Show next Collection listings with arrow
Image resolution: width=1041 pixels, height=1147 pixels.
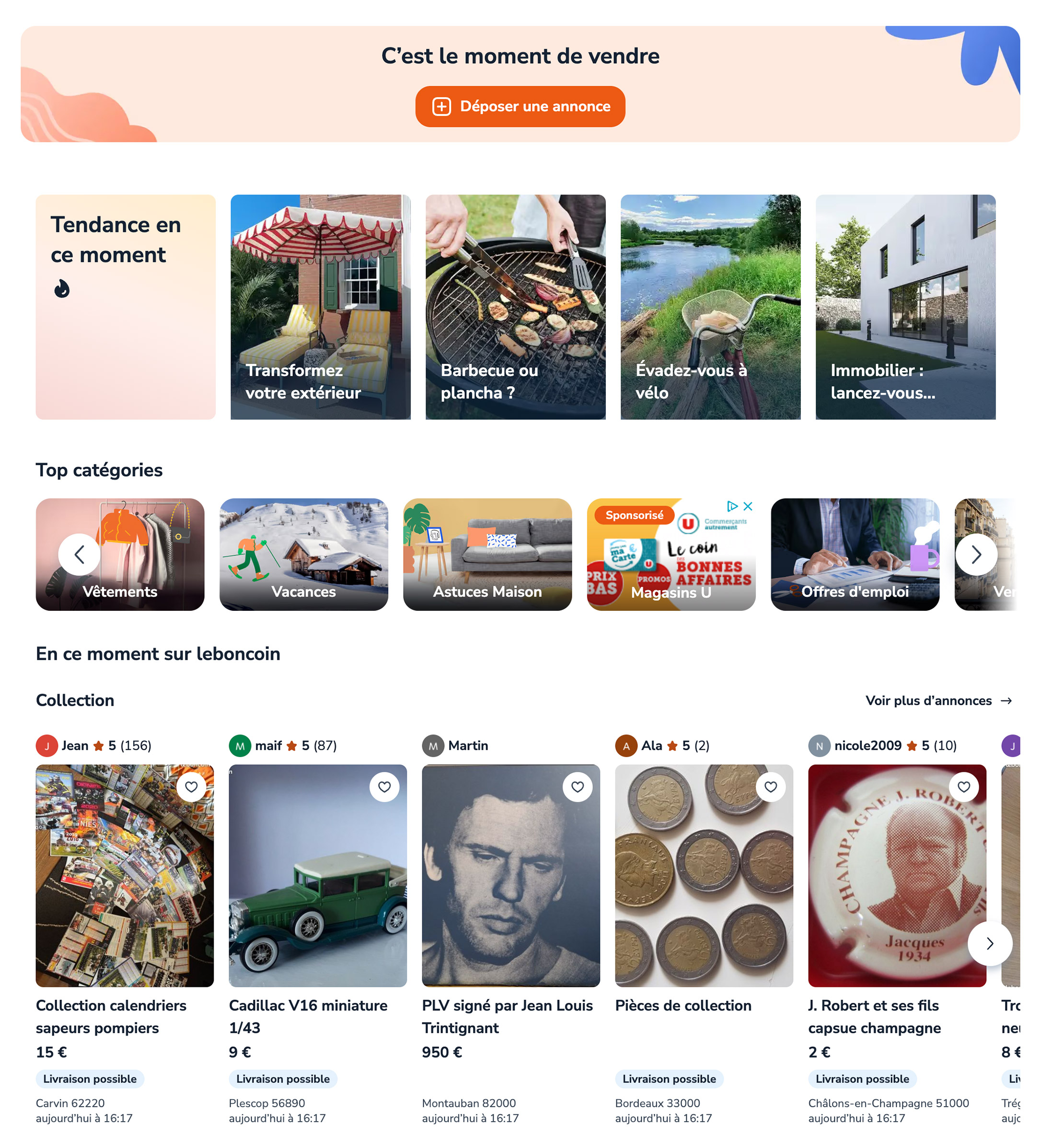(989, 943)
